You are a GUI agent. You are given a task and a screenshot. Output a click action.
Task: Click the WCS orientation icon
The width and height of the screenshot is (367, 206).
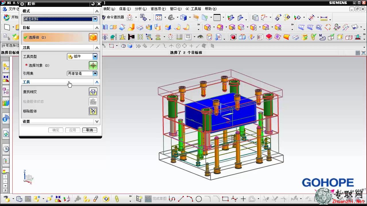[x=264, y=18]
